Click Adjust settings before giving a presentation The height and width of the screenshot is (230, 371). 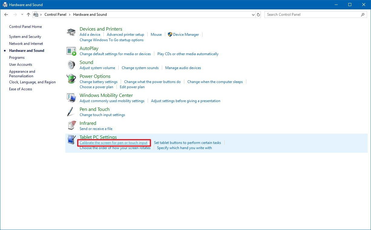point(186,101)
